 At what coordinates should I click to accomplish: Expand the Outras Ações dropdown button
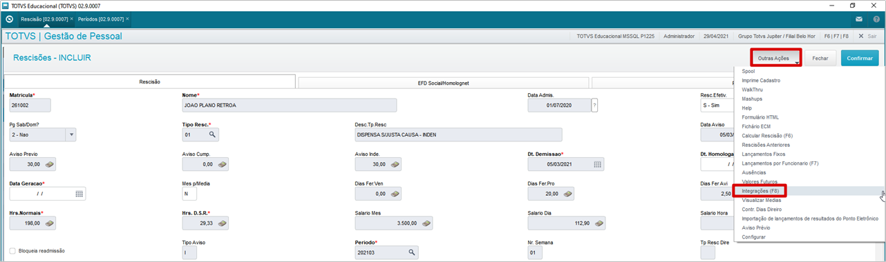tap(776, 58)
